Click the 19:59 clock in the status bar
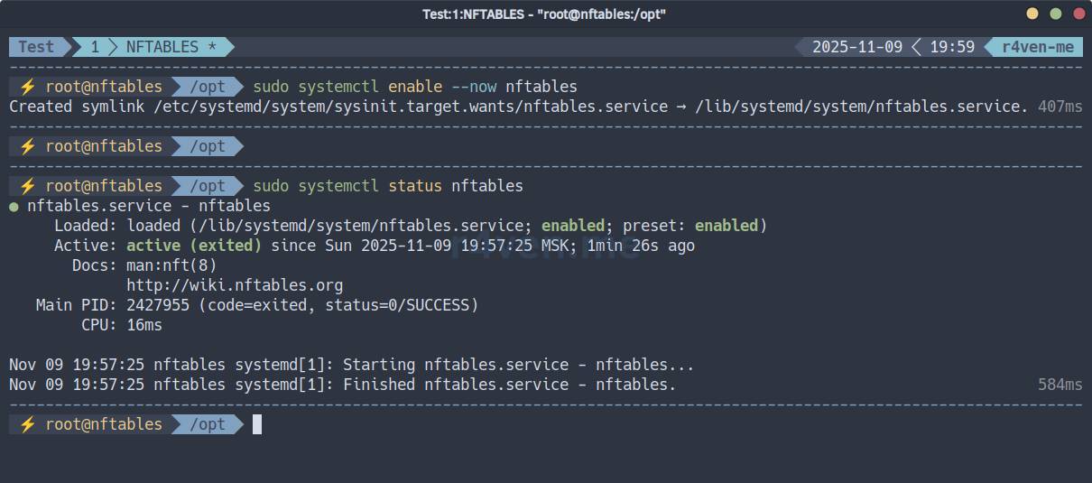The image size is (1092, 483). (952, 47)
